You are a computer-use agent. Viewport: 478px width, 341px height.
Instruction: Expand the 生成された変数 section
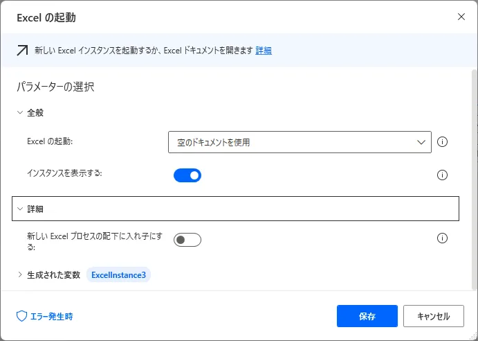tap(20, 275)
